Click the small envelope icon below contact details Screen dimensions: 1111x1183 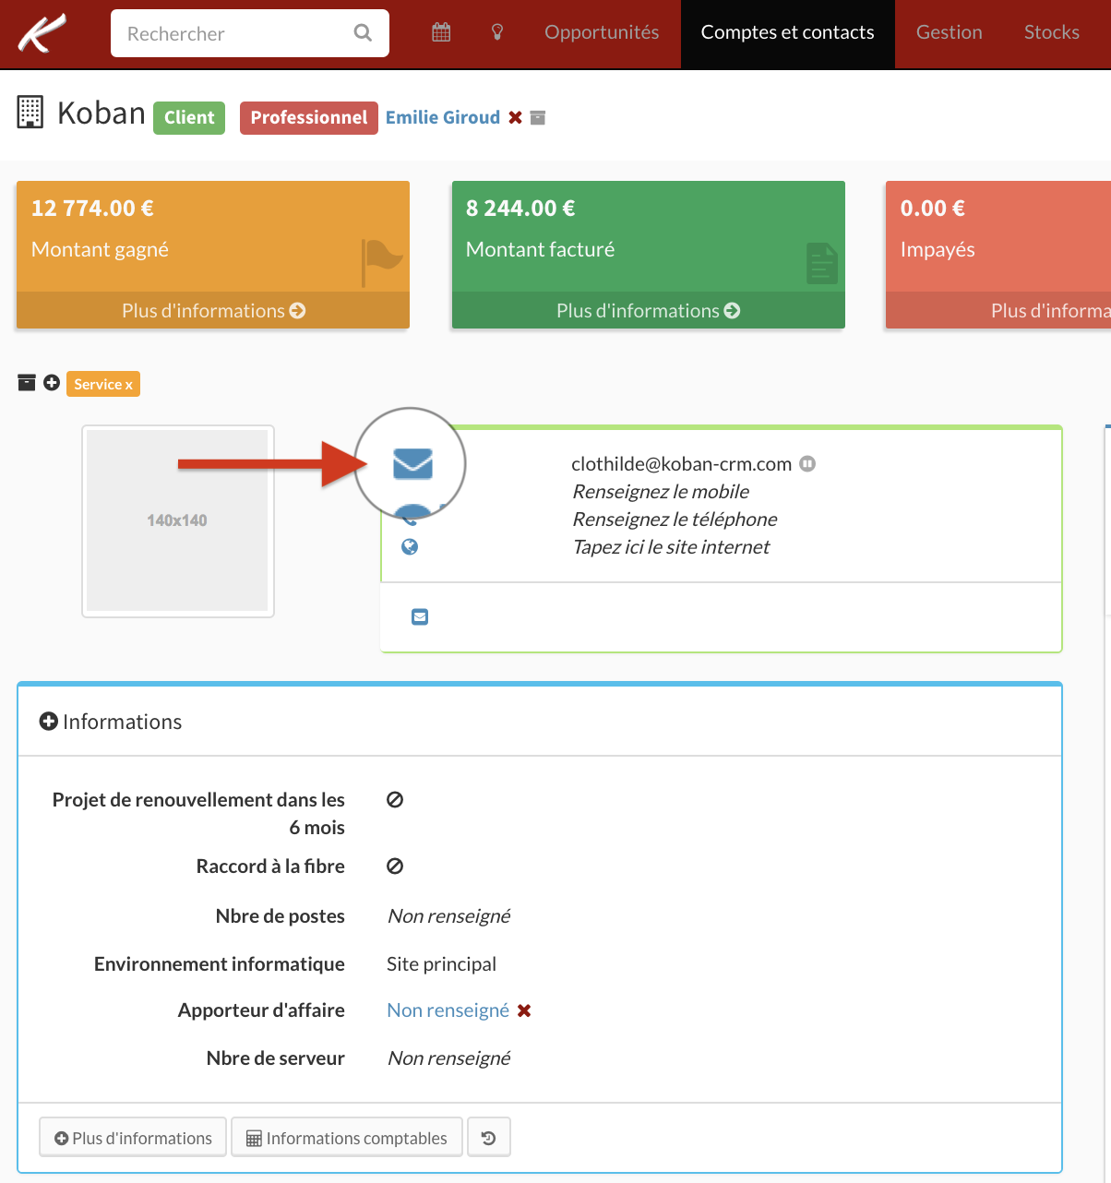420,616
